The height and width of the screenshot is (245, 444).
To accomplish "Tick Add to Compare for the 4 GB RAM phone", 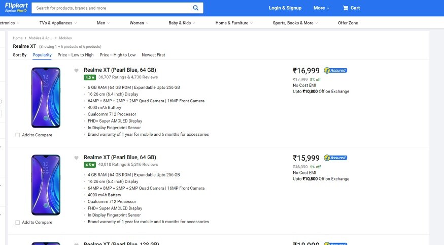I will pos(18,222).
